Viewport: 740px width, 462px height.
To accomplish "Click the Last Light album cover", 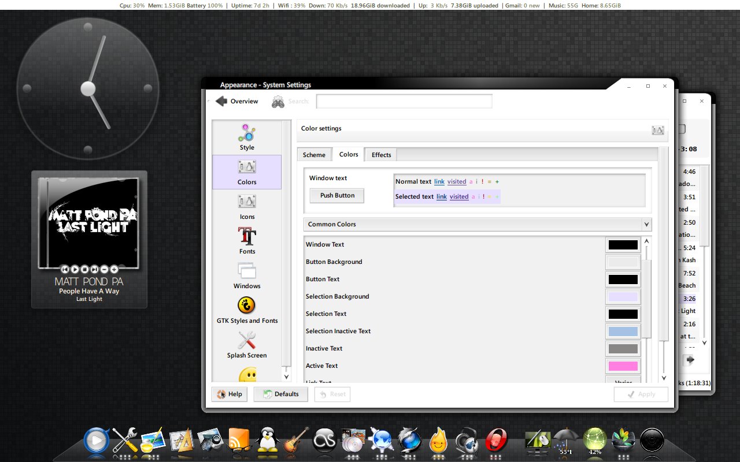I will click(x=89, y=222).
